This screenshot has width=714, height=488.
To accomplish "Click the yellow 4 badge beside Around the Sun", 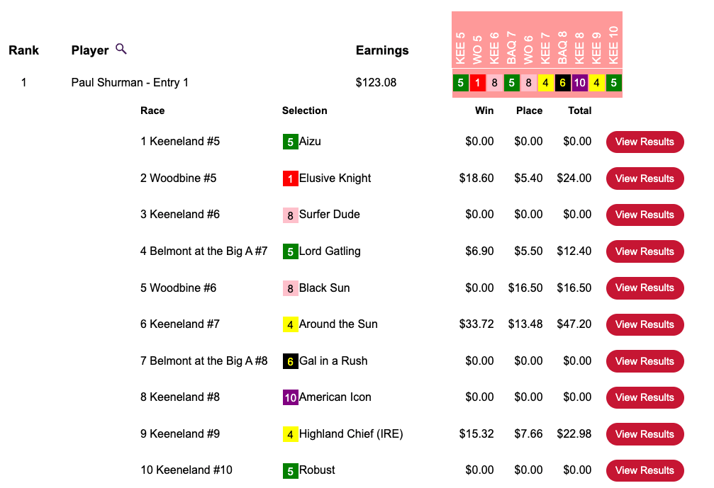I will tap(290, 324).
